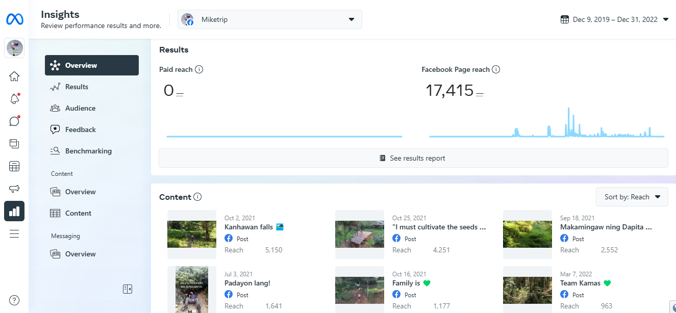Open the Planner calendar grid icon
The width and height of the screenshot is (676, 313).
tap(14, 166)
